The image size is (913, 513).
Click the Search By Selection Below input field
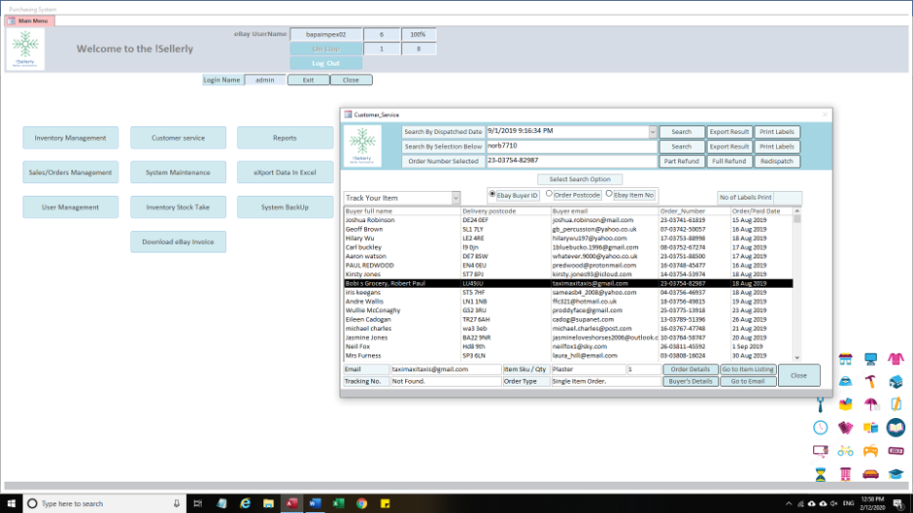point(571,146)
